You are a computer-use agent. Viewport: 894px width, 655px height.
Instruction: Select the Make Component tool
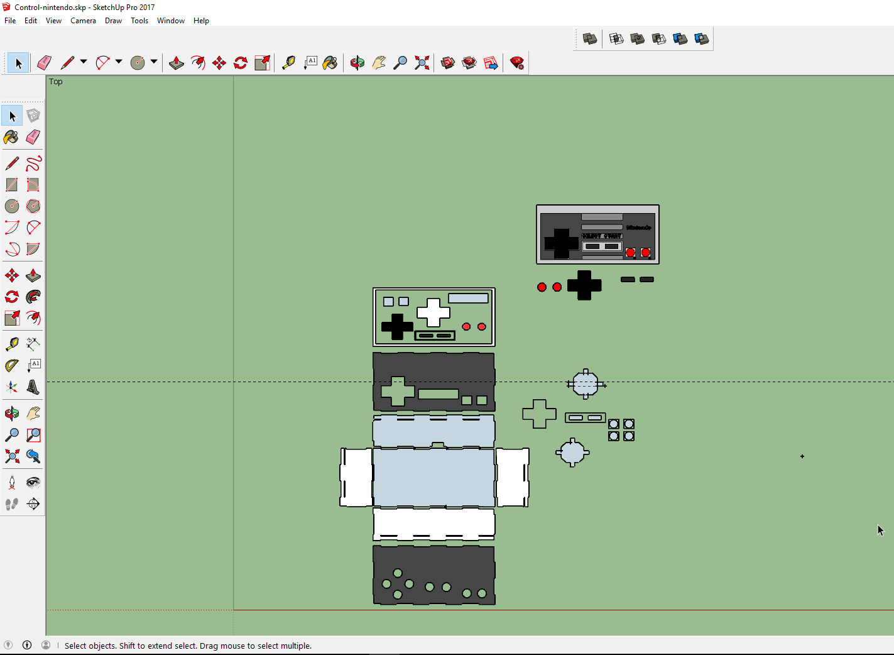[x=33, y=116]
